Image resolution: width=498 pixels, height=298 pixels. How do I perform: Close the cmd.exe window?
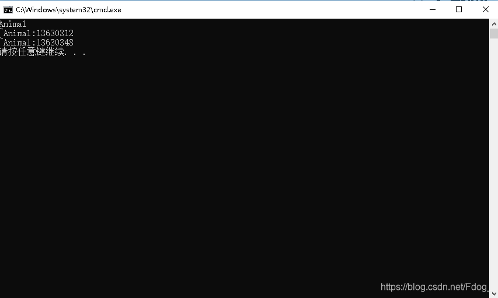486,9
